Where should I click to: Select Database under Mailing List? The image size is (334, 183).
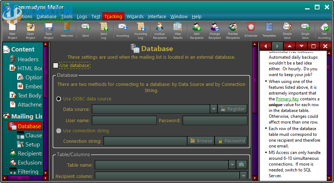tap(25, 126)
